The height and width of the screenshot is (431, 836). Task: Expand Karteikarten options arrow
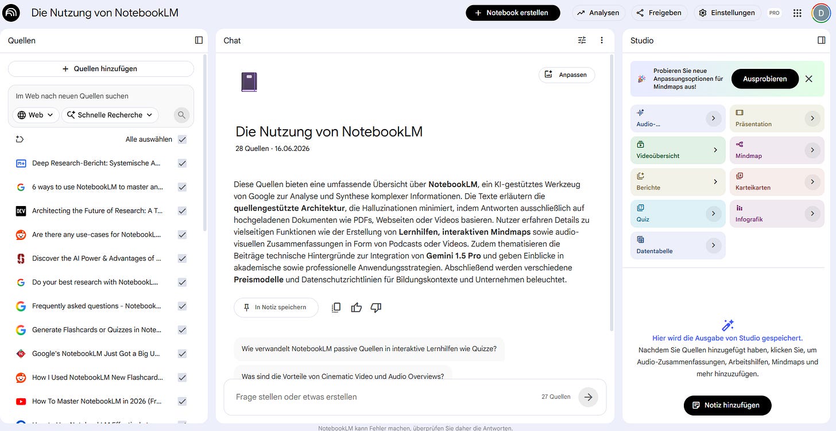pos(812,181)
